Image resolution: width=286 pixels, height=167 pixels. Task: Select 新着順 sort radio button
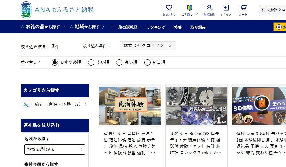pos(147,62)
